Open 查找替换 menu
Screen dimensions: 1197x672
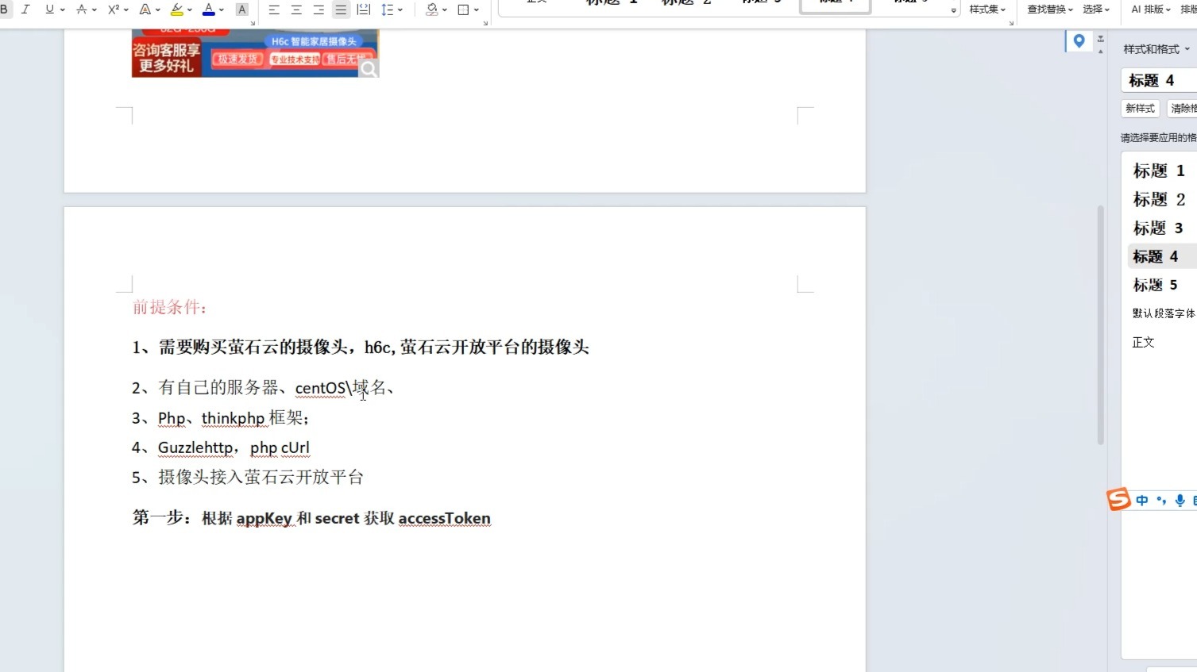click(x=1050, y=10)
